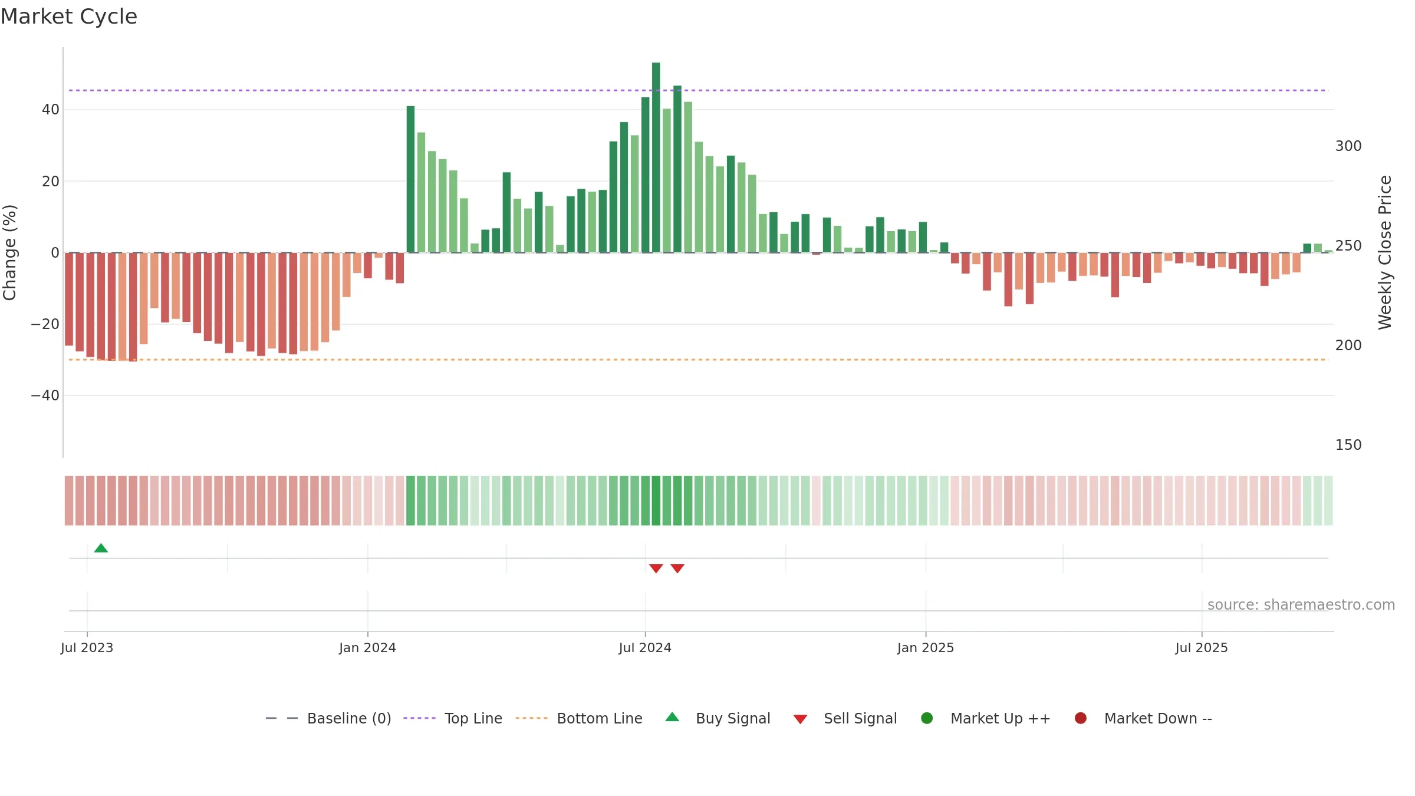1415x796 pixels.
Task: Click the tallest green bar above the Top Line
Action: coord(656,157)
